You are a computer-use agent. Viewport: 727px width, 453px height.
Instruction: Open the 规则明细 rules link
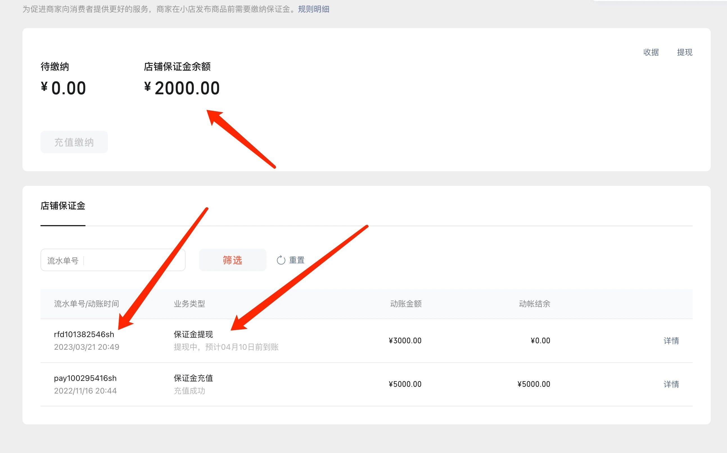pos(313,9)
